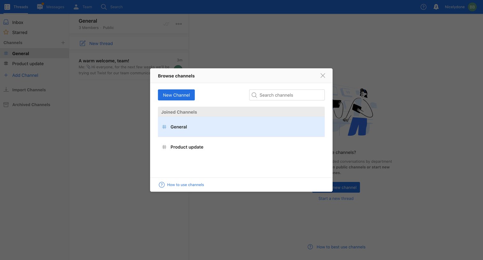Close the Browse channels dialog
This screenshot has height=260, width=483.
[323, 76]
